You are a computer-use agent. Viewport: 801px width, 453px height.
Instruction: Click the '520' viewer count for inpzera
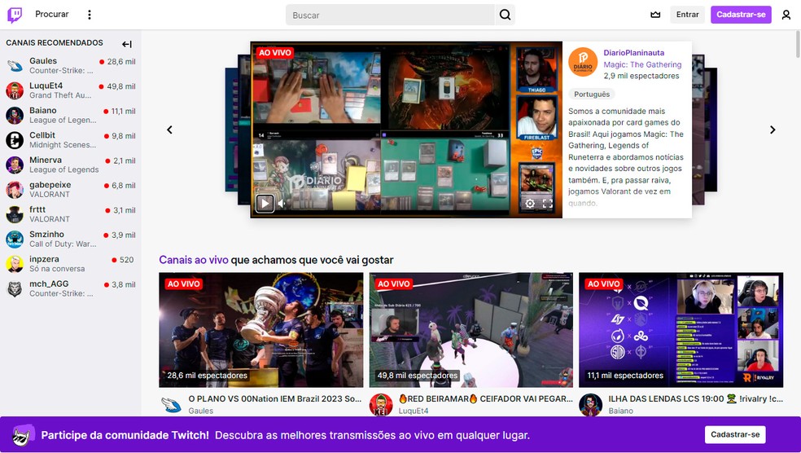pyautogui.click(x=126, y=260)
